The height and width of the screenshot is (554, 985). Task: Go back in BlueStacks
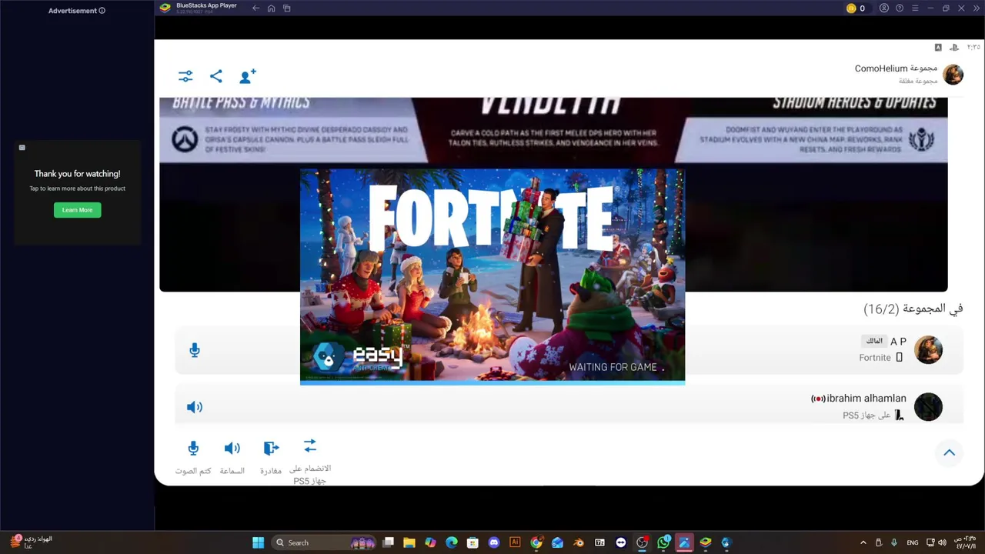(x=255, y=8)
